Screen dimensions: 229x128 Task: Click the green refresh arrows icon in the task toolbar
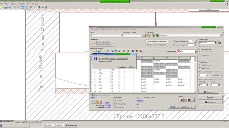(x=116, y=51)
